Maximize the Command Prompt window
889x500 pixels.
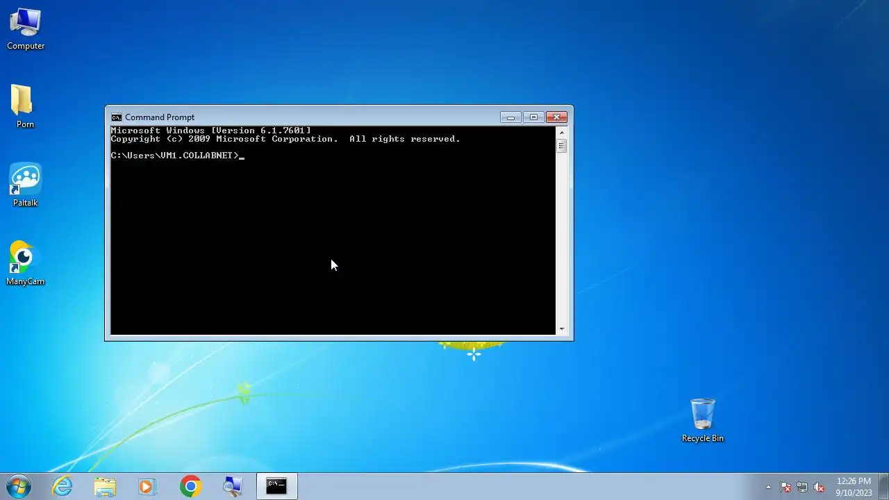533,117
